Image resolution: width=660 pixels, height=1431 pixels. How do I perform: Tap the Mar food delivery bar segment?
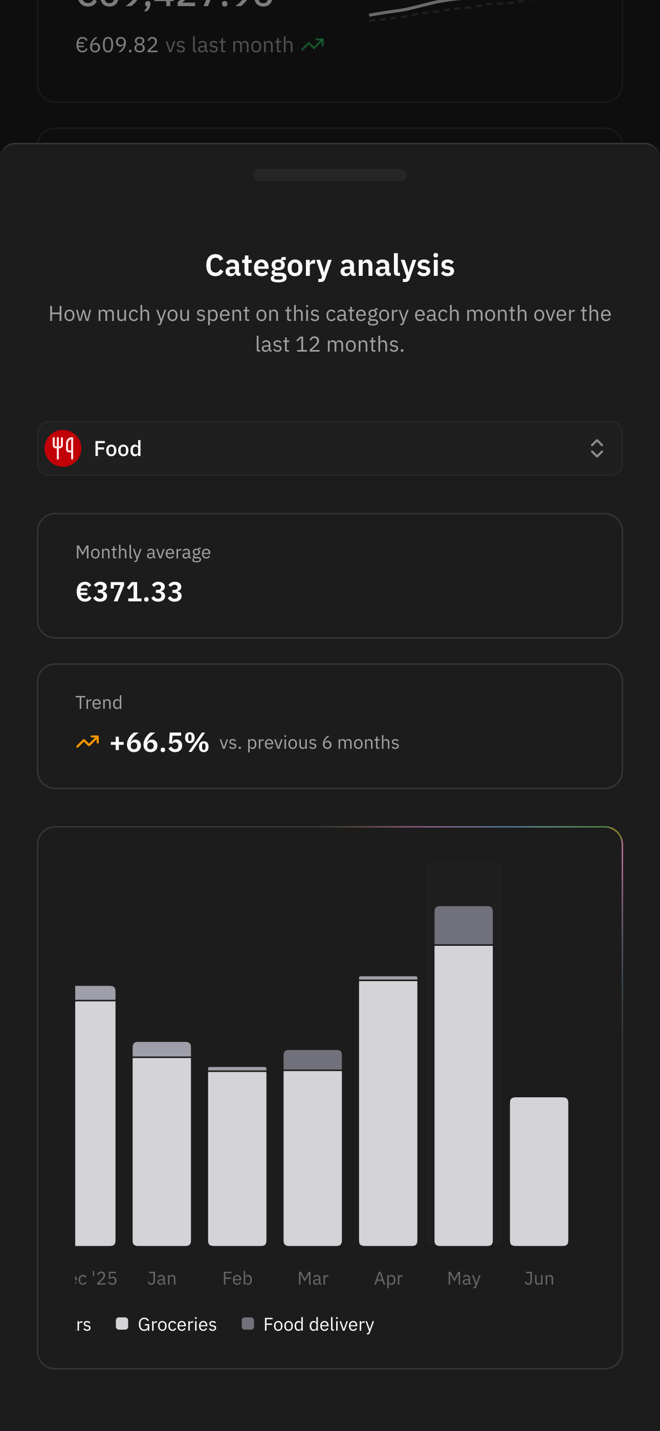click(x=312, y=1060)
